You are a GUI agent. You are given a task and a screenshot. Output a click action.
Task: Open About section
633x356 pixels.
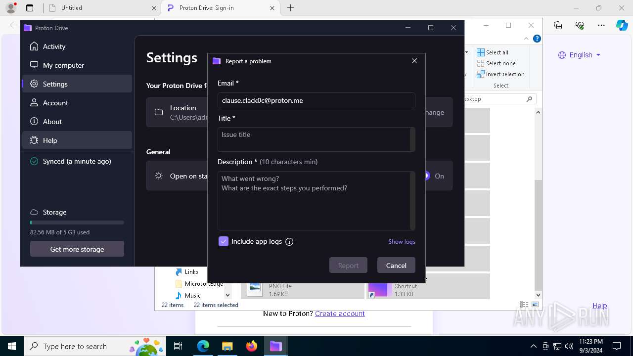point(77,122)
